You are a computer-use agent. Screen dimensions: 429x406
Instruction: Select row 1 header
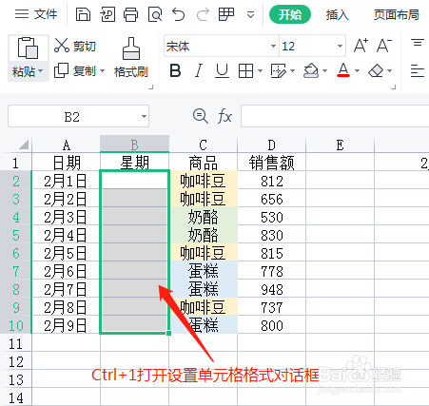pos(15,163)
